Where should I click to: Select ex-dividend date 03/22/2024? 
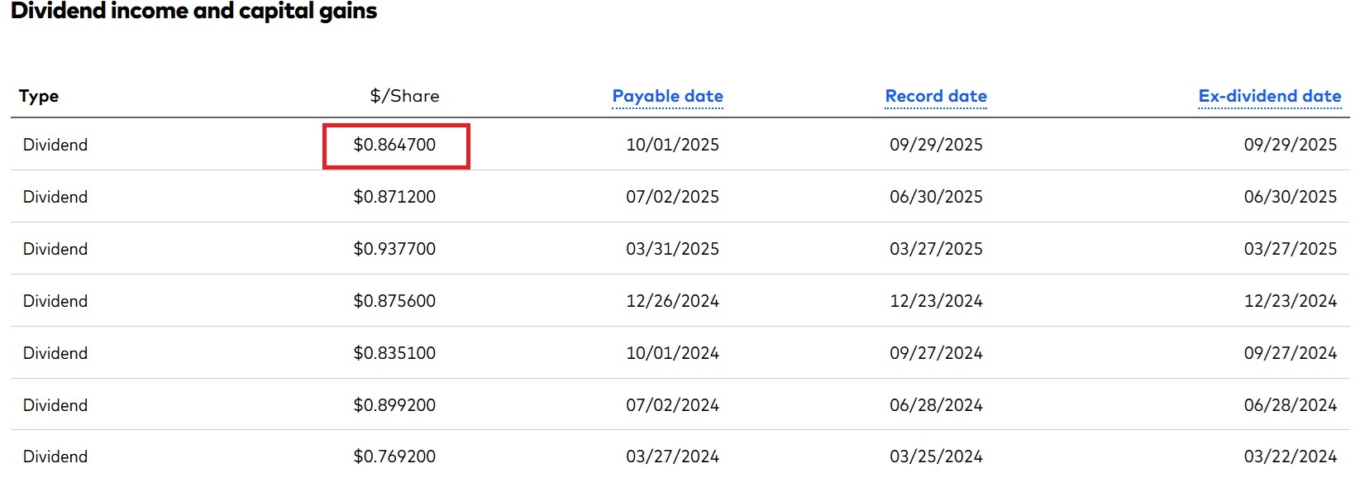[1290, 456]
